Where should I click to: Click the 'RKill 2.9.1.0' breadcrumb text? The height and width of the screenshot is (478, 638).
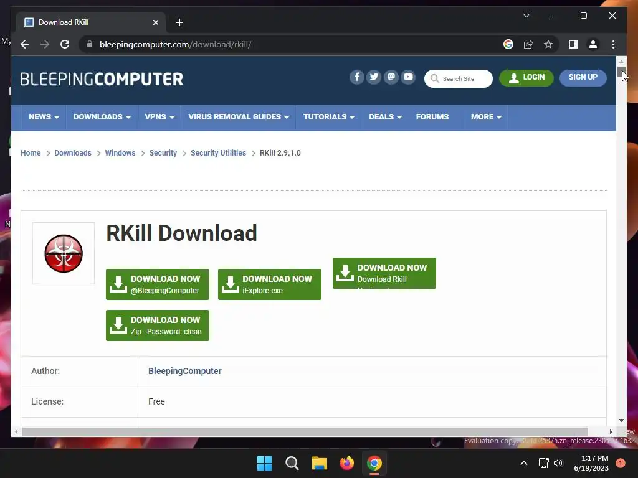coord(280,153)
